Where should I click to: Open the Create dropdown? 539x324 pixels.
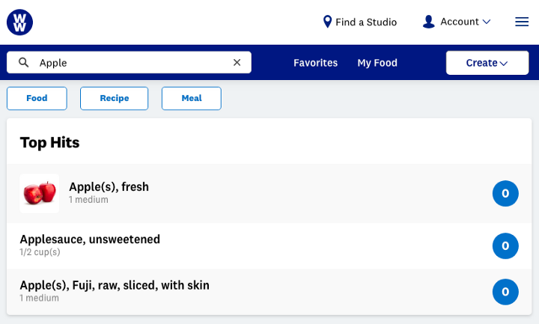(487, 63)
